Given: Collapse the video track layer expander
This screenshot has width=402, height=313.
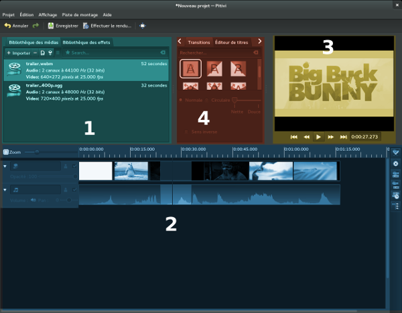Looking at the screenshot, I should click(5, 166).
